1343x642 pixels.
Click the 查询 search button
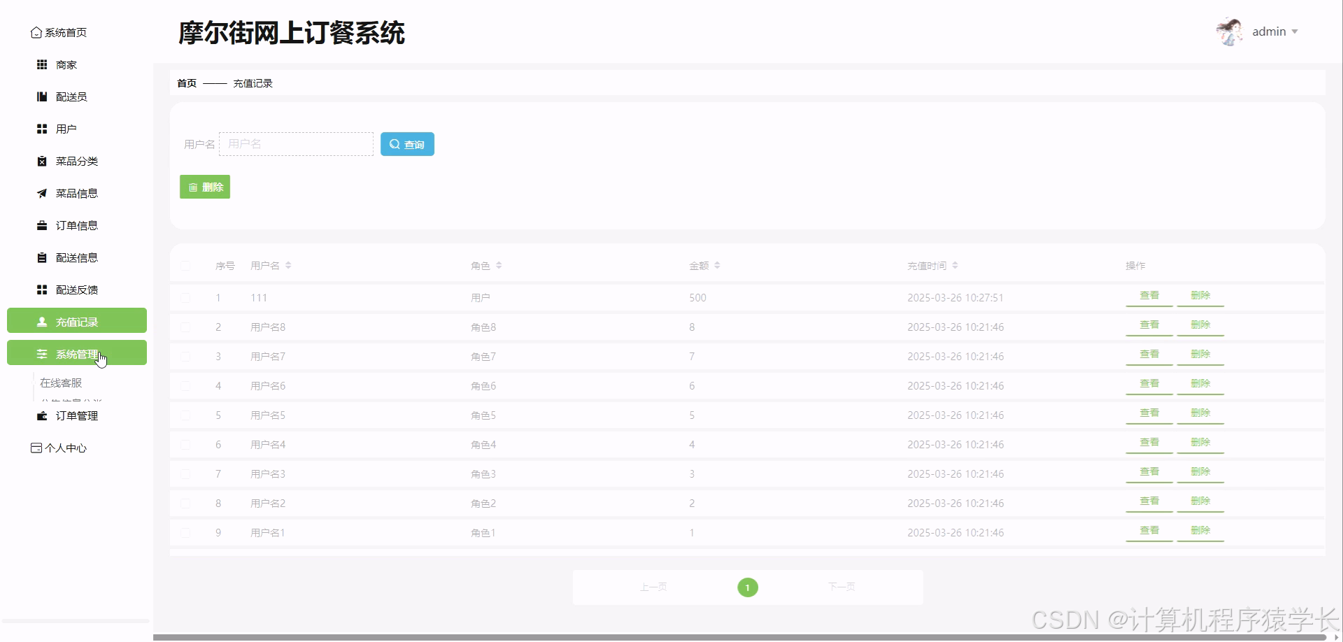pos(407,144)
